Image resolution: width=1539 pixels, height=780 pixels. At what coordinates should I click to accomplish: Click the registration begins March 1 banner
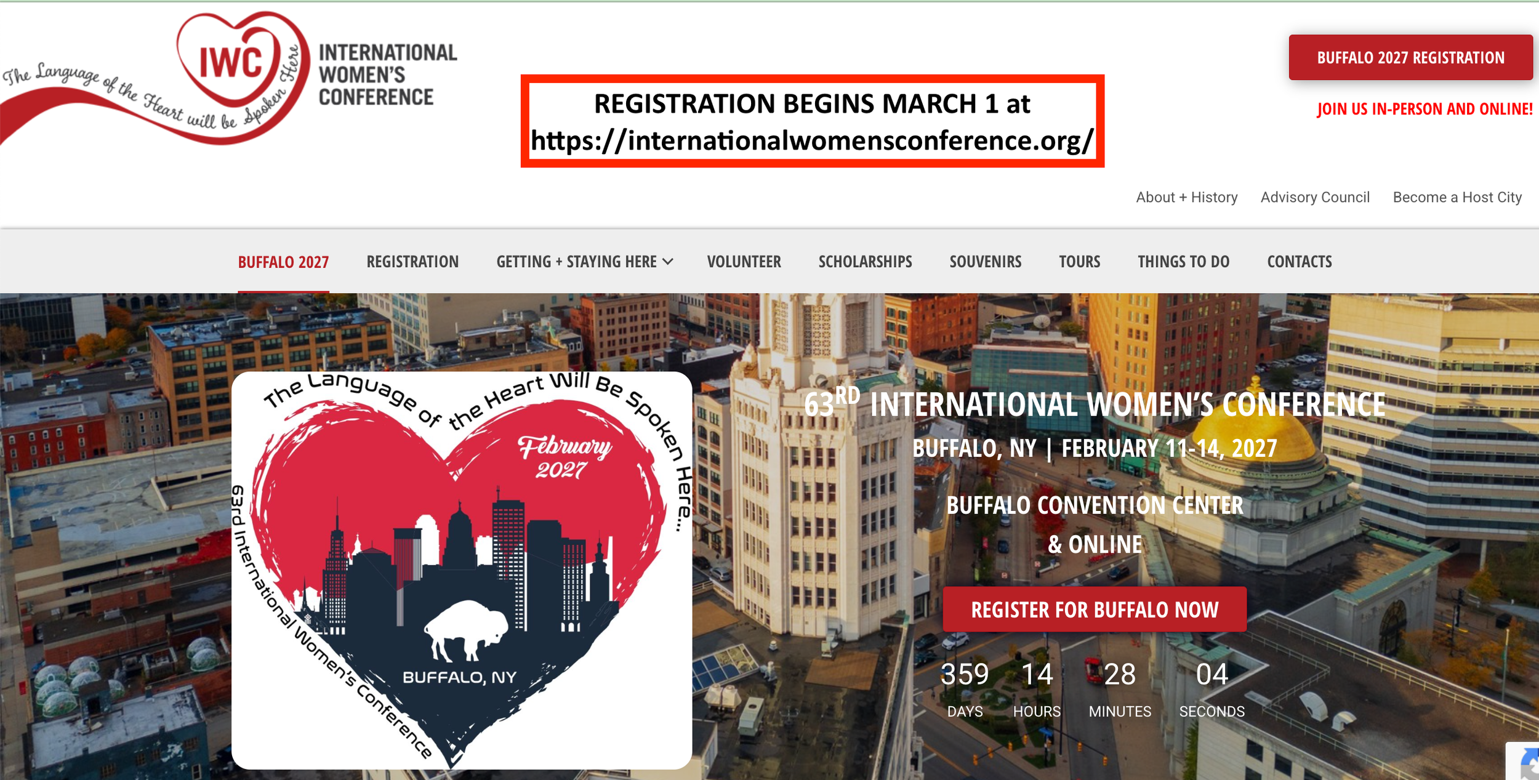[812, 121]
